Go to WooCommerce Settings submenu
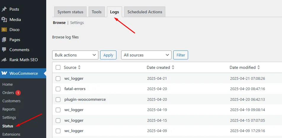 click(9, 118)
